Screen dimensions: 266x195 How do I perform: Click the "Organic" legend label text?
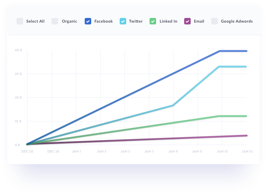tap(69, 21)
